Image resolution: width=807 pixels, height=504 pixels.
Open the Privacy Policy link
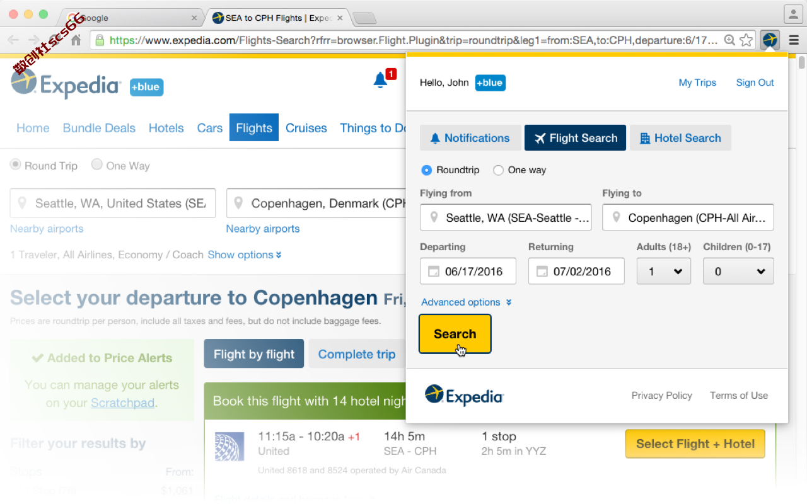(x=661, y=396)
